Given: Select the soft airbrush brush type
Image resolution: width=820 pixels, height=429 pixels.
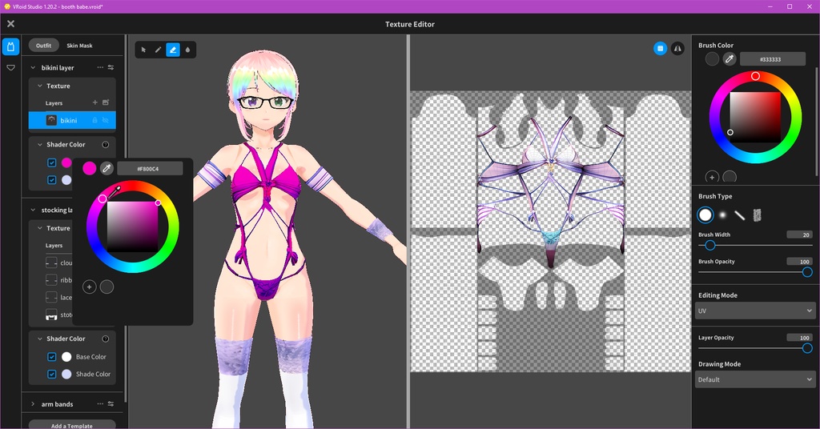Looking at the screenshot, I should coord(722,214).
